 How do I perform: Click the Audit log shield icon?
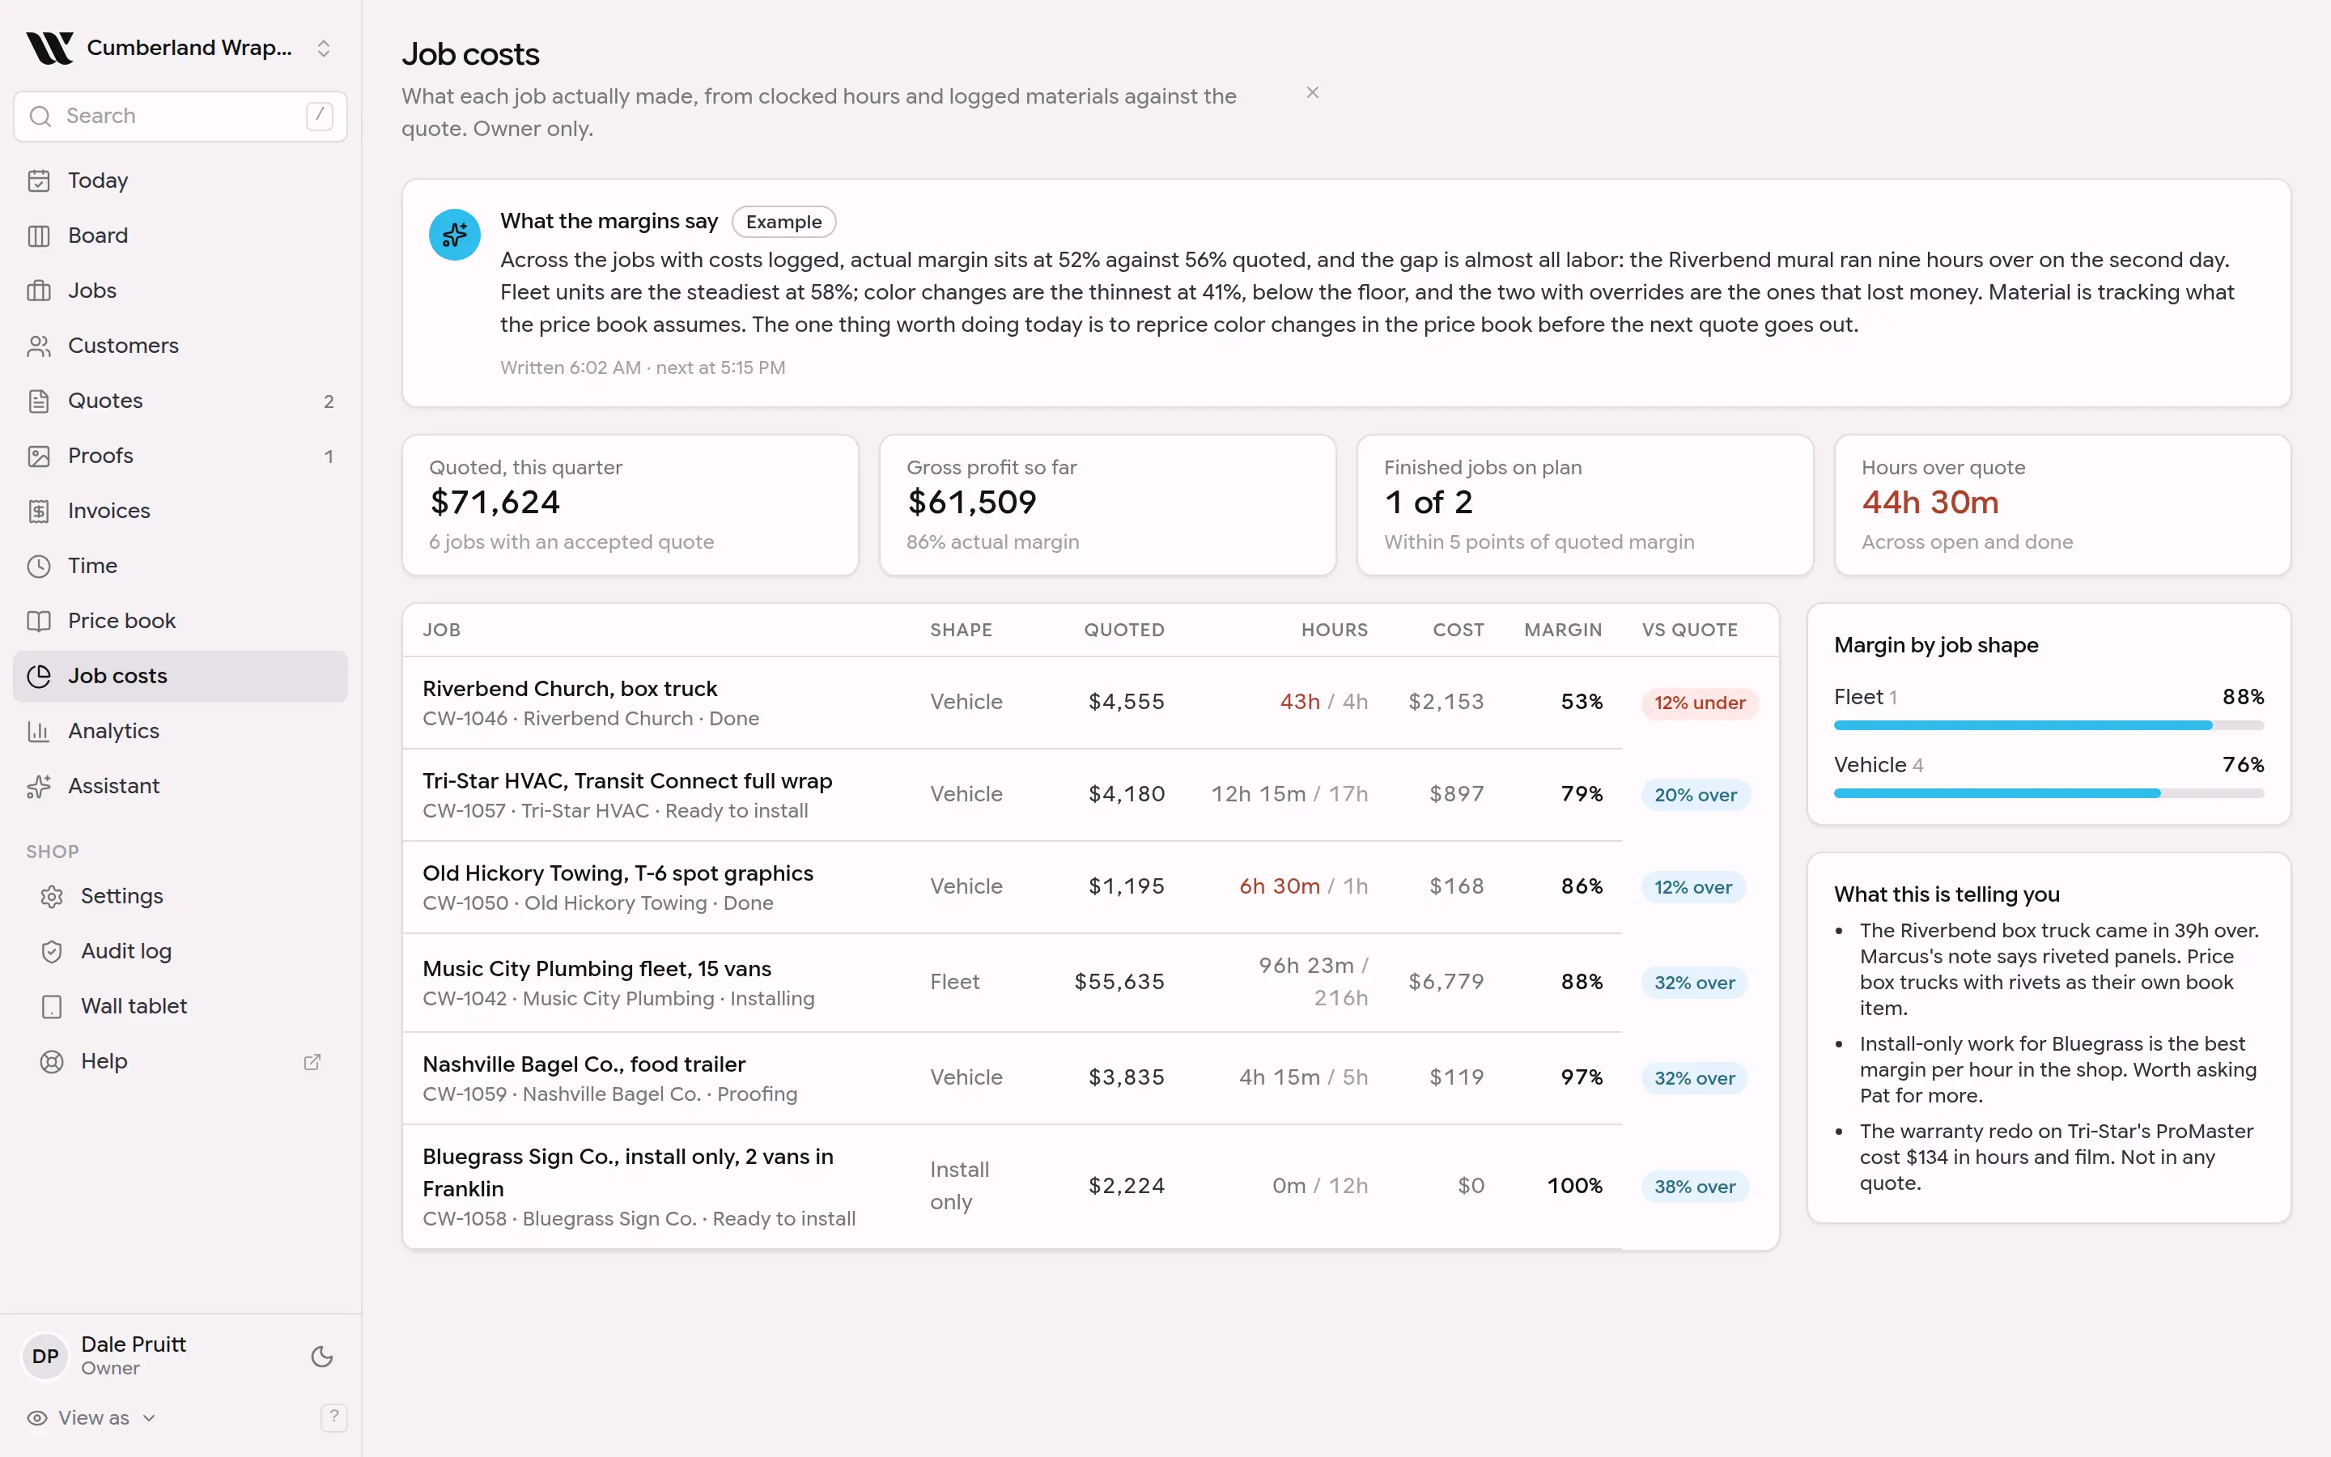click(52, 951)
